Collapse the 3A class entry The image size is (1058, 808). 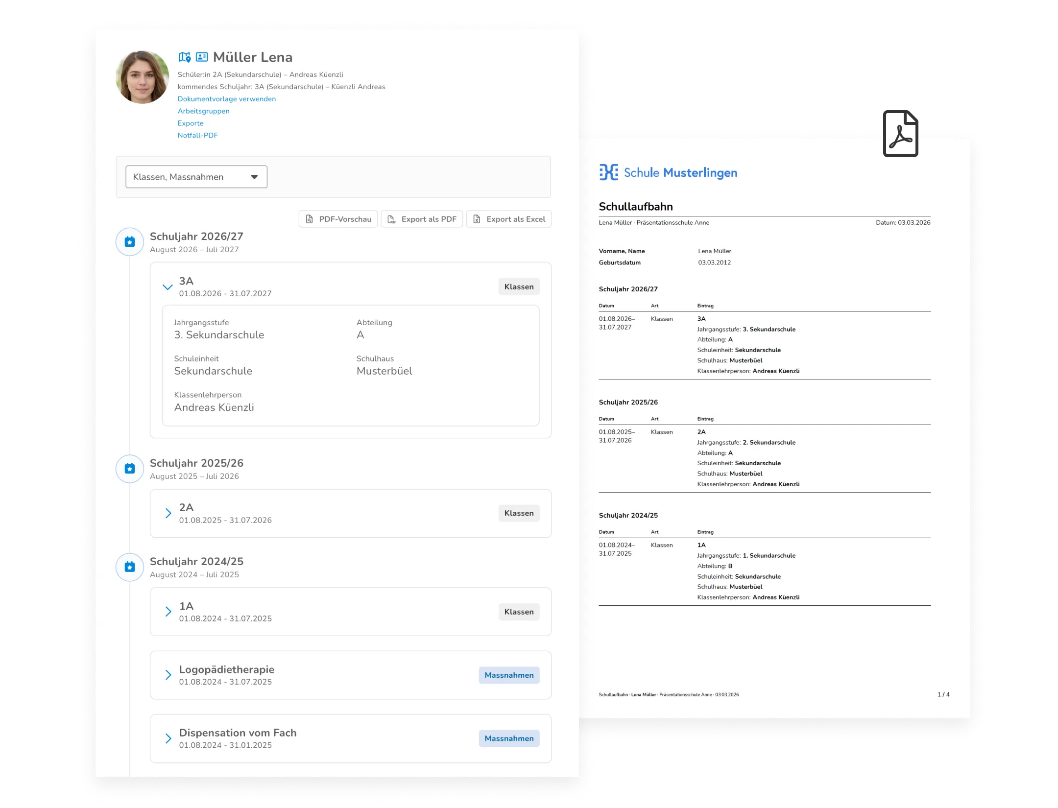pos(168,287)
